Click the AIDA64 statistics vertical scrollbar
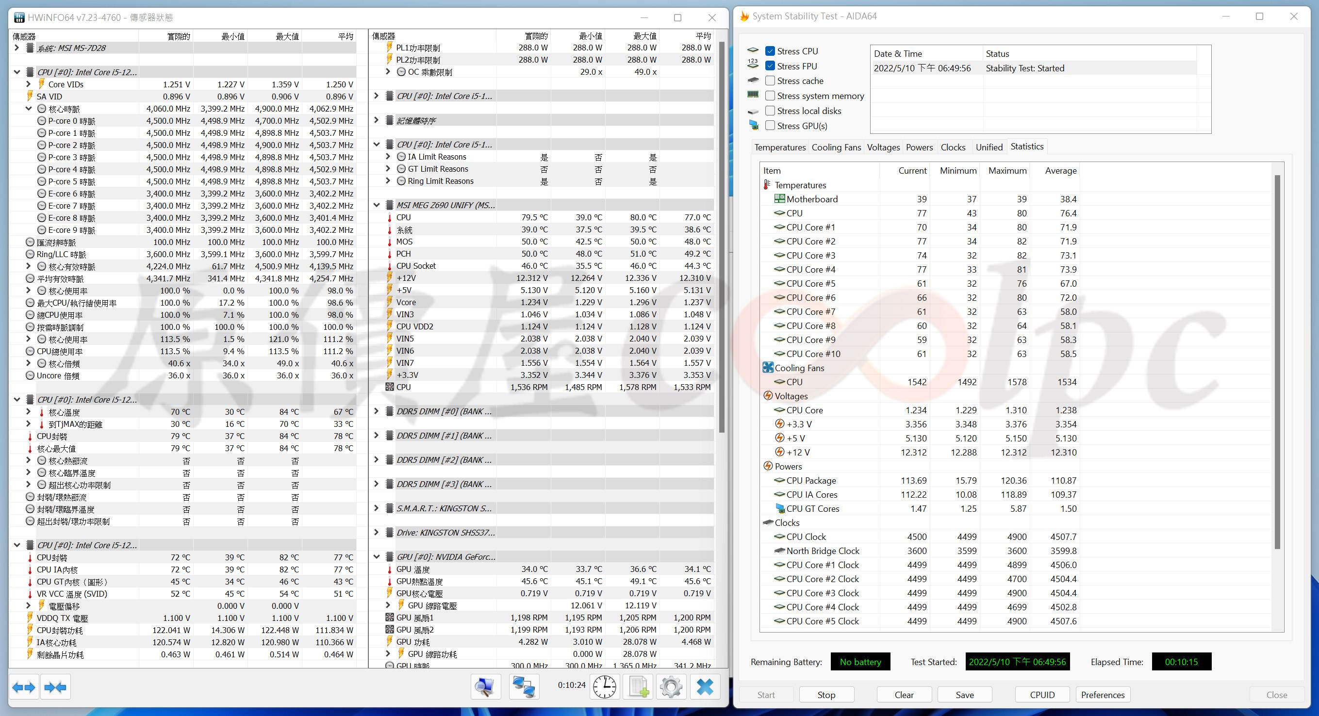This screenshot has width=1319, height=716. tap(1277, 361)
